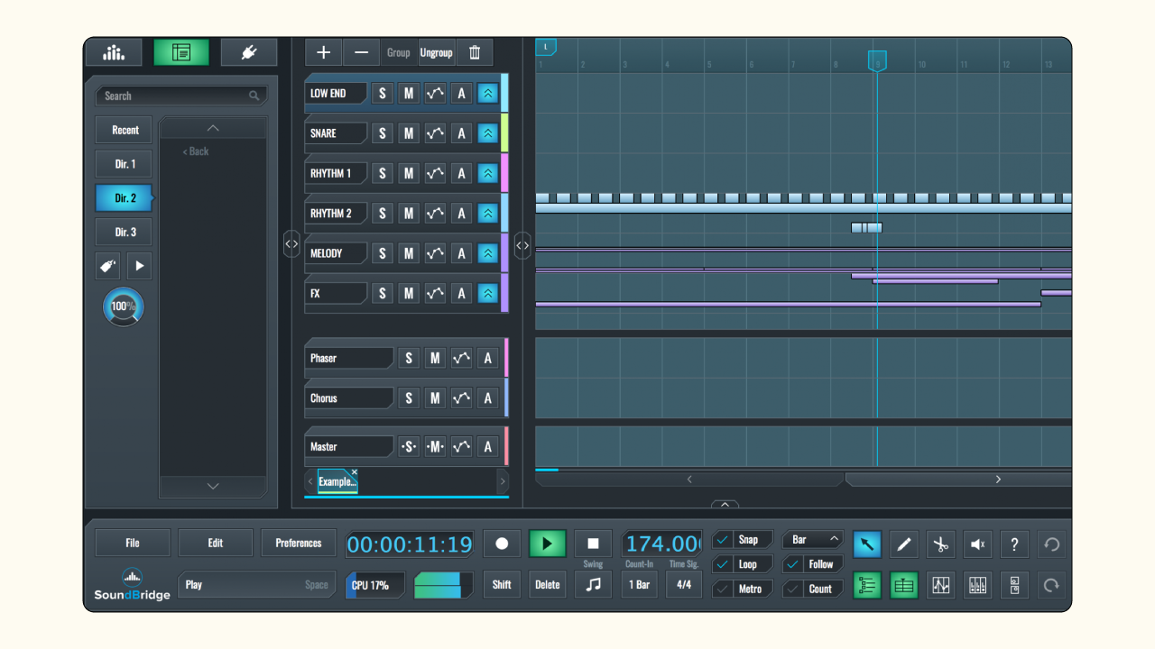Open automation for the SNARE track
The height and width of the screenshot is (649, 1155).
coord(435,133)
